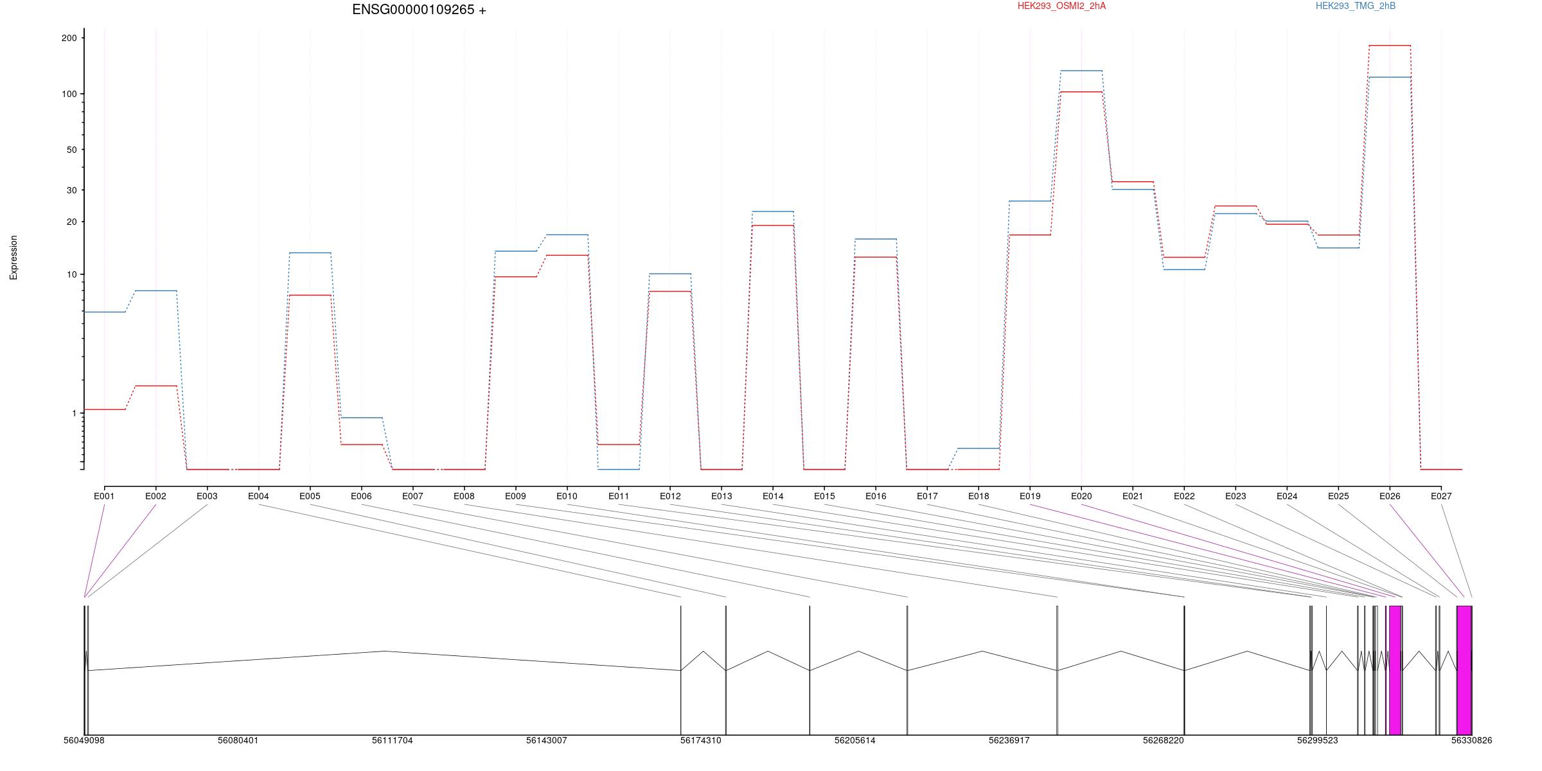
Task: Click y-axis tick value 20
Action: pos(71,222)
